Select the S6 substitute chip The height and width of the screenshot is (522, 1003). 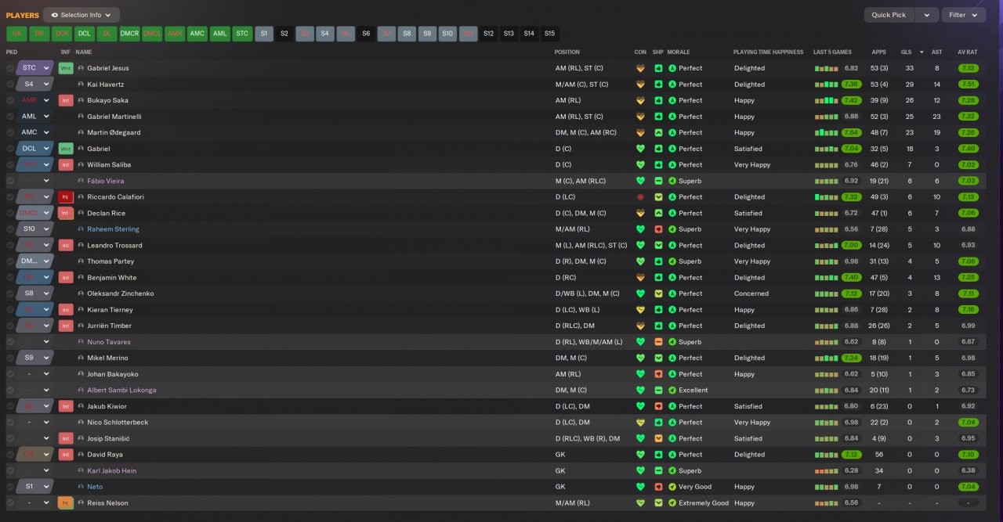coord(366,34)
